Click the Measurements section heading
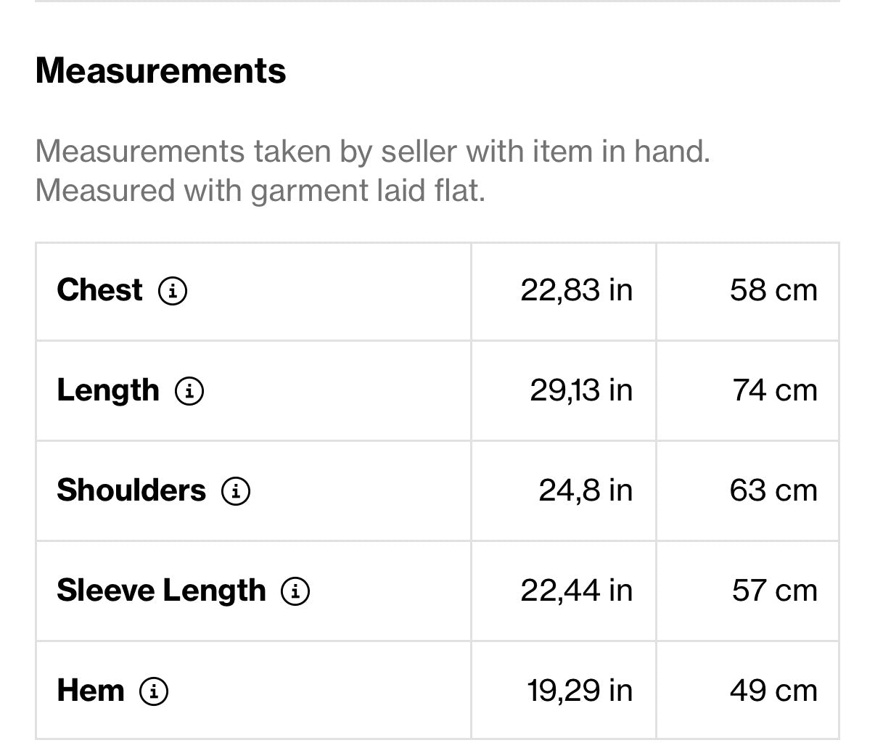Screen dimensions: 875x756 [160, 71]
